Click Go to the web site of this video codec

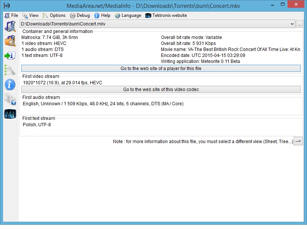pos(161,90)
